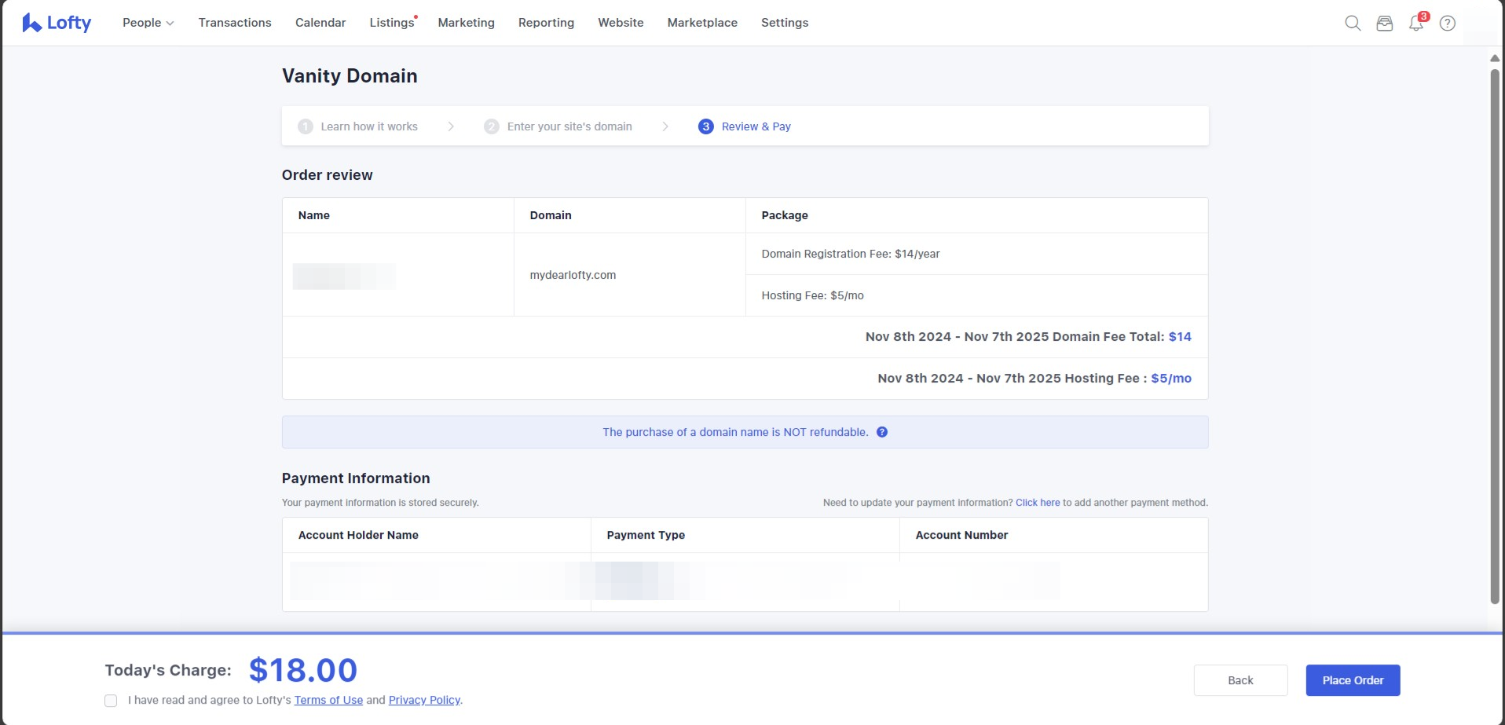Image resolution: width=1505 pixels, height=725 pixels.
Task: Open the Listings menu
Action: pos(391,23)
